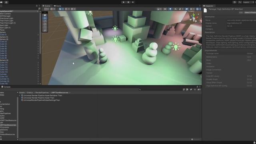Screen dimensions: 256x144
Task: Switch to the Game tab
Action: click(57, 6)
